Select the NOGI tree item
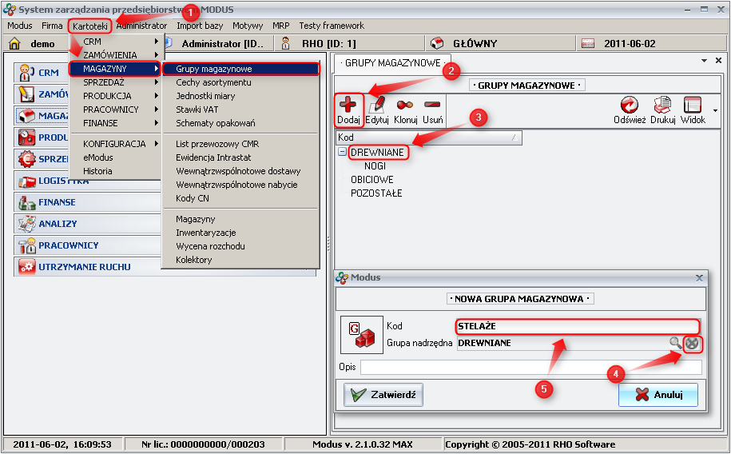This screenshot has height=454, width=731. coord(375,165)
